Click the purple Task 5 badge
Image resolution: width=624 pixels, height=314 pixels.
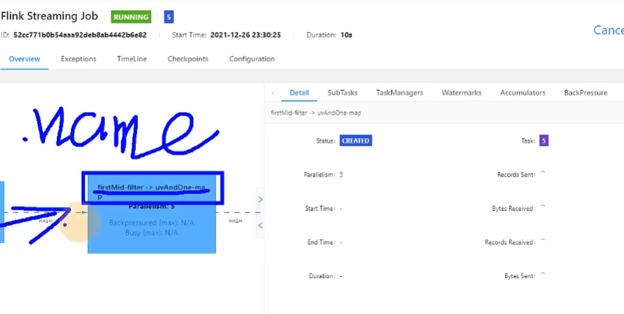[544, 141]
